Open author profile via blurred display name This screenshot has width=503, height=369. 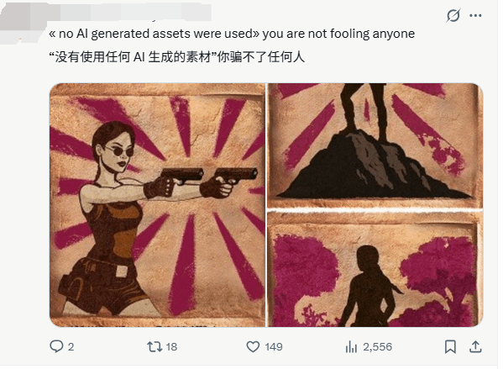coord(128,13)
